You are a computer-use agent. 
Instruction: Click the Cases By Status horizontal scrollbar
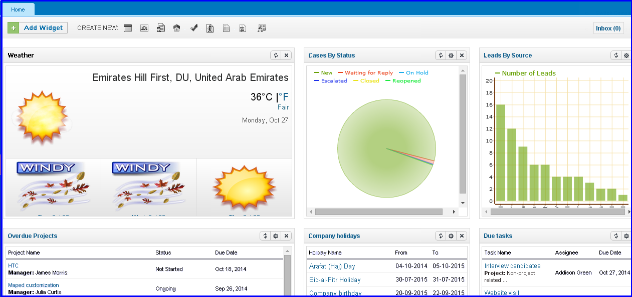(x=378, y=212)
